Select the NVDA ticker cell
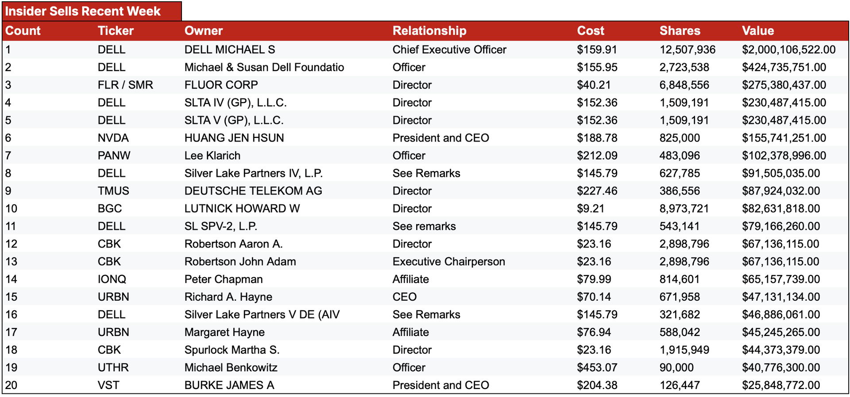This screenshot has height=397, width=850. 113,138
